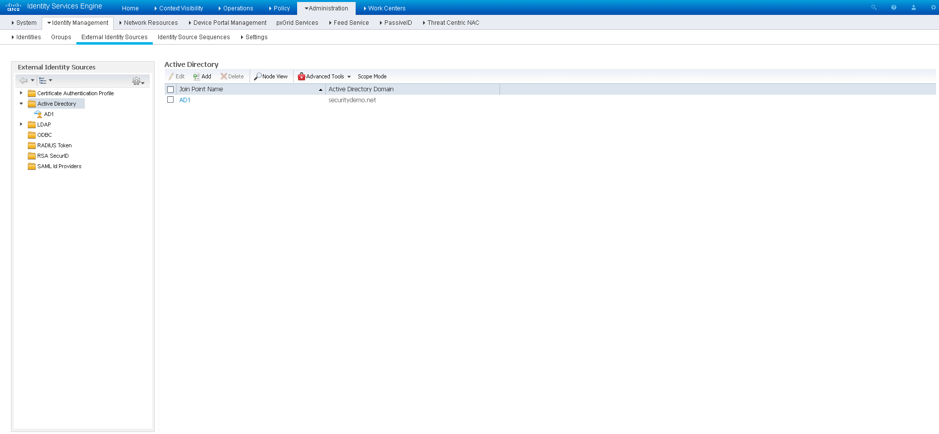Open the Advanced Tools dropdown arrow

(x=349, y=77)
